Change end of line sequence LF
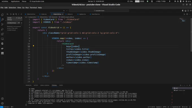The image size is (192, 108). [x=168, y=107]
